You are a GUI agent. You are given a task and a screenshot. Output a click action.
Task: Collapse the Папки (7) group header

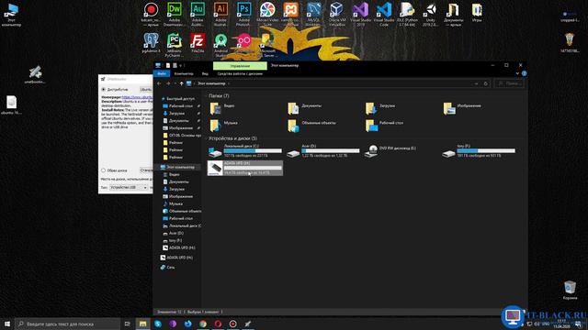click(219, 95)
